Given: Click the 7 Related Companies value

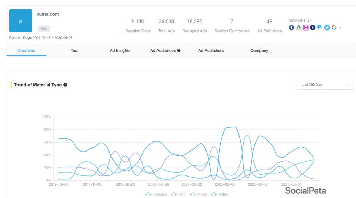Looking at the screenshot, I should coord(232,21).
